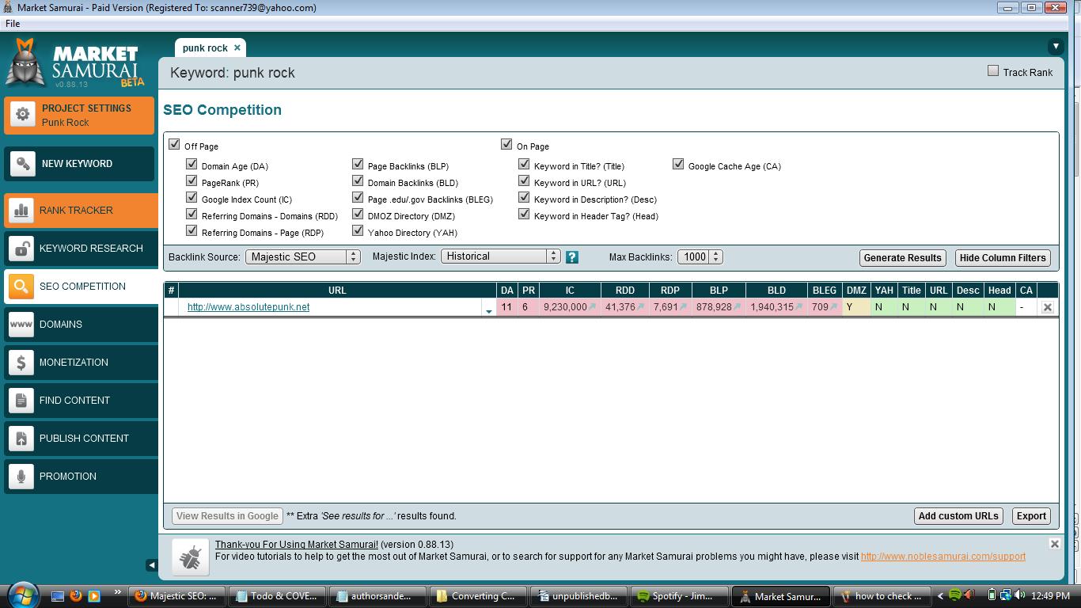Remove the absolutepunk.net result row
The image size is (1081, 608).
click(1047, 307)
